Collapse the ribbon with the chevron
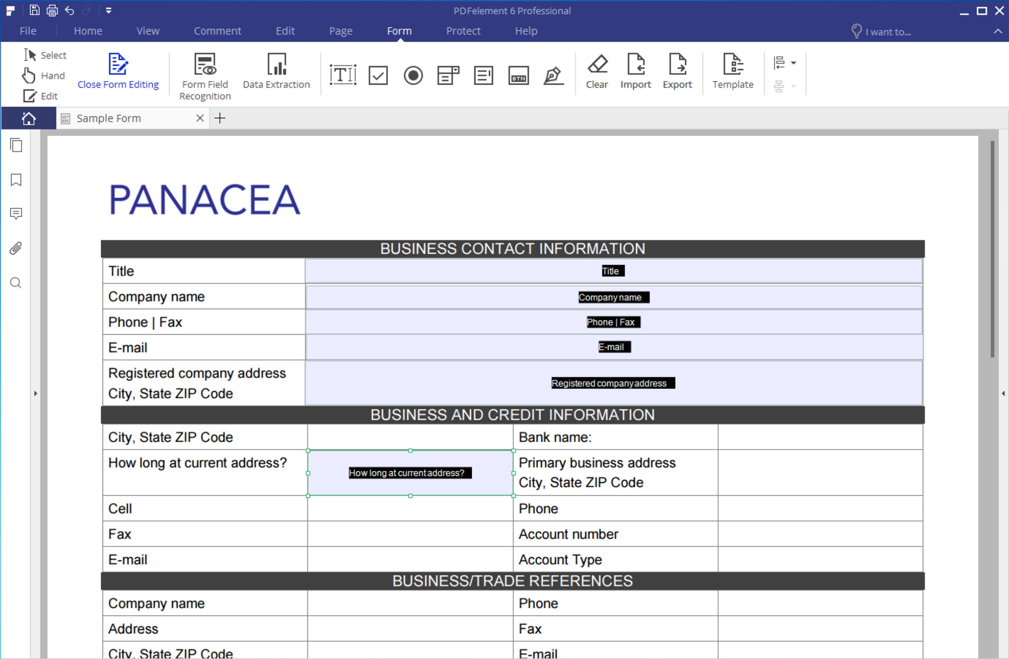Viewport: 1009px width, 659px height. pos(998,31)
